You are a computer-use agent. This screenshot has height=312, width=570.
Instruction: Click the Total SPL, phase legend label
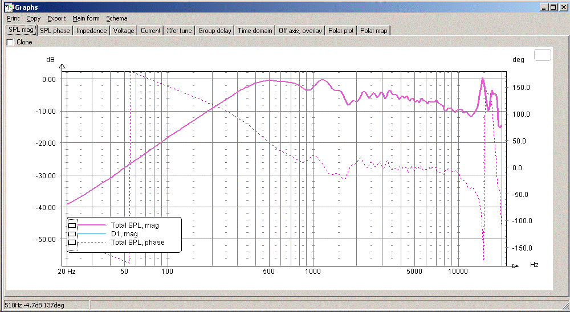tap(138, 243)
